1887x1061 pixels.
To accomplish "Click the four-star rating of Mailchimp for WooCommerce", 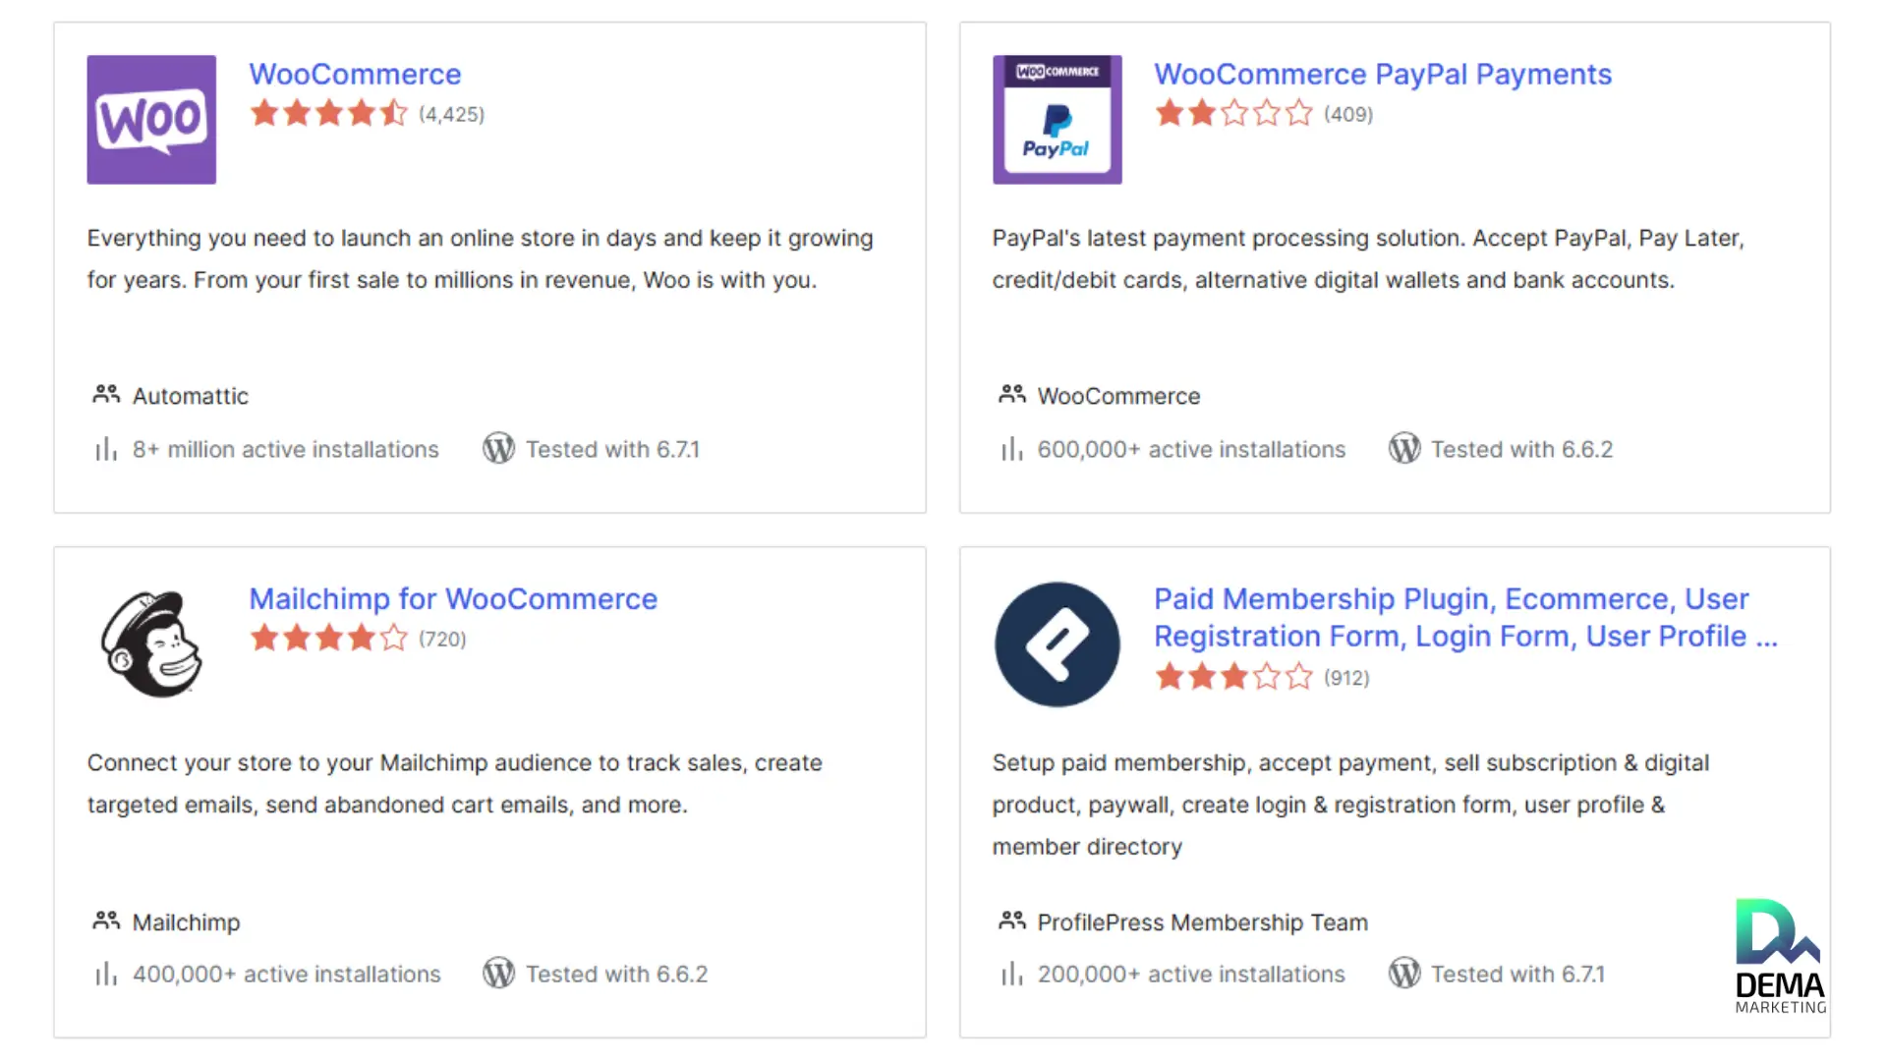I will pos(328,638).
